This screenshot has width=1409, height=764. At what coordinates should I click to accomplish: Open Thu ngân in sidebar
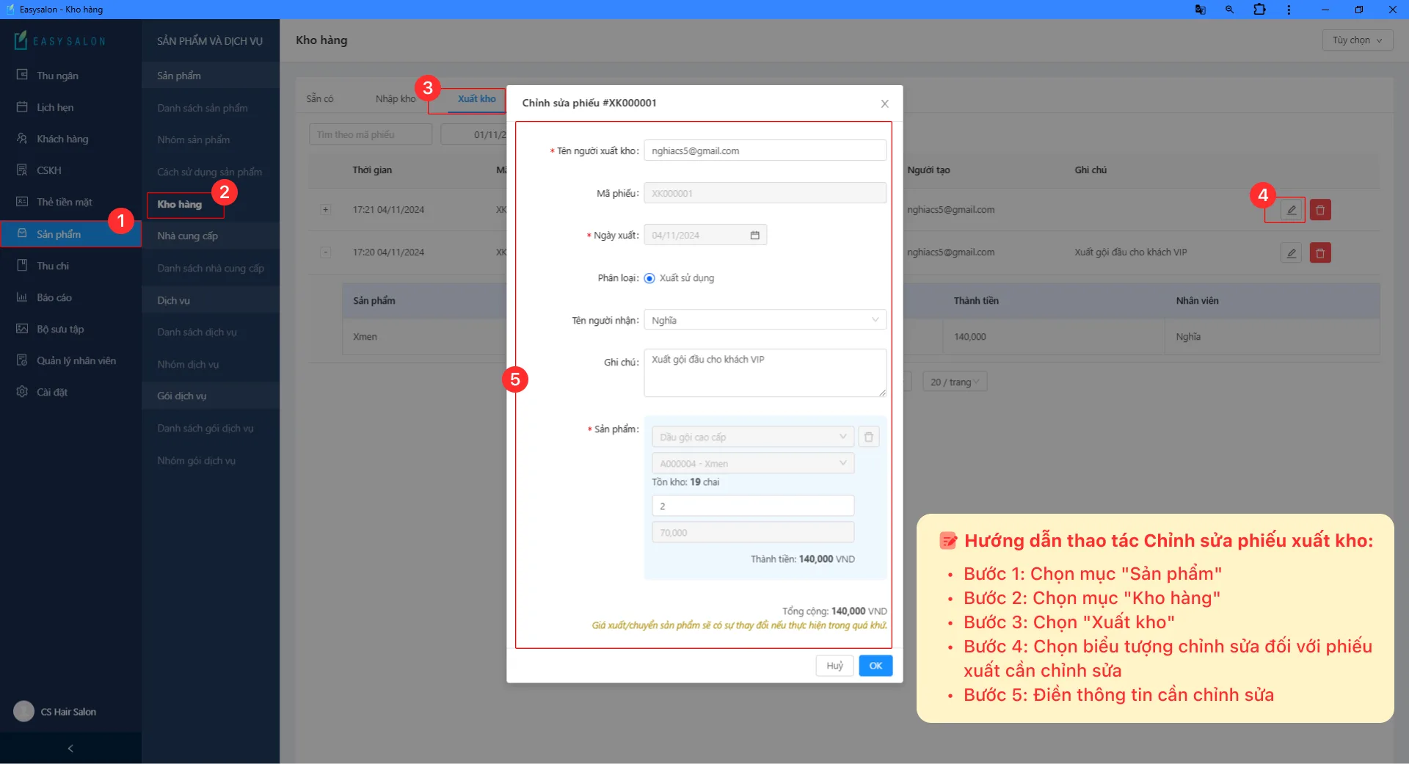57,76
